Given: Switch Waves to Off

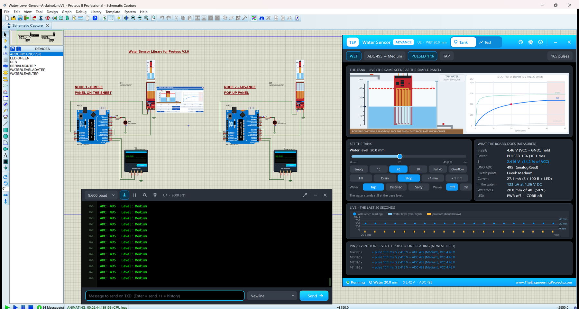Looking at the screenshot, I should tap(452, 187).
